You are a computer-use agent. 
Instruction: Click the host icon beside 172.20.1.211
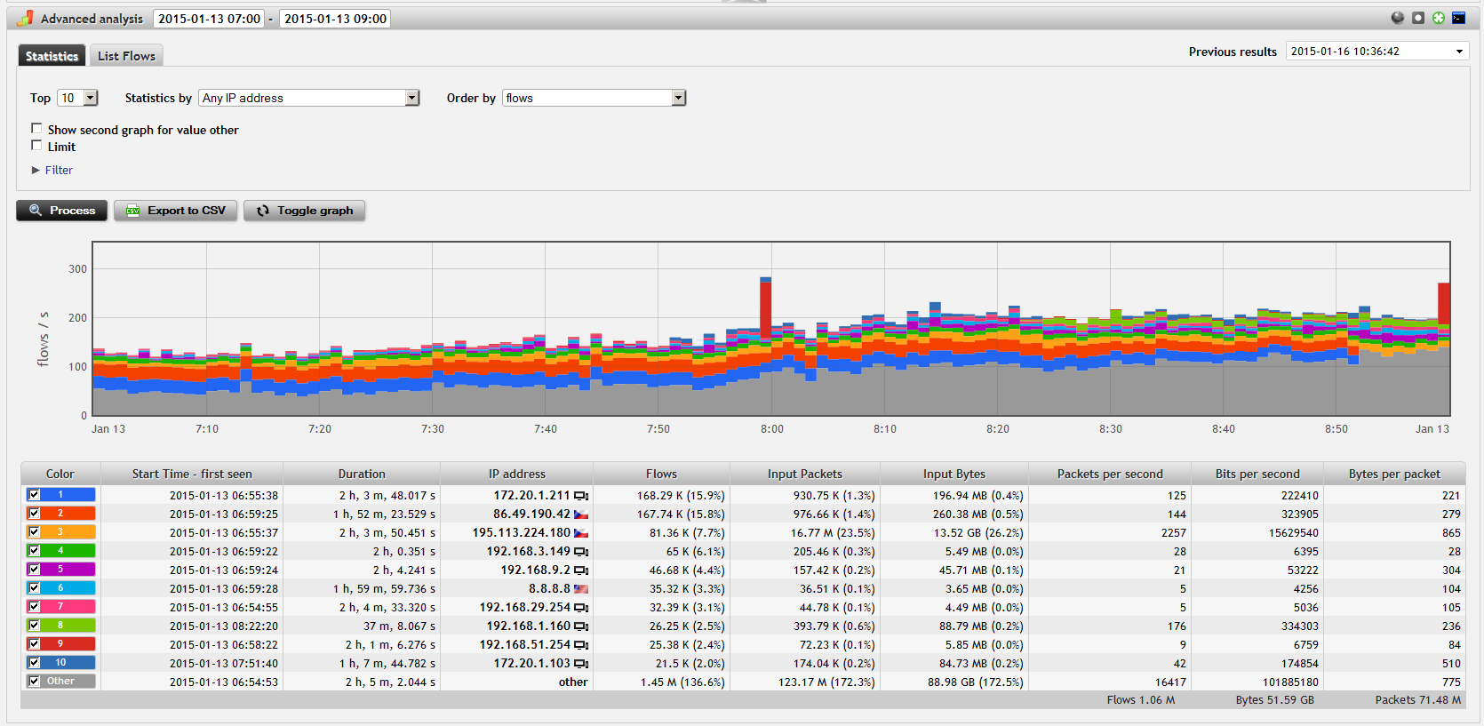coord(581,496)
